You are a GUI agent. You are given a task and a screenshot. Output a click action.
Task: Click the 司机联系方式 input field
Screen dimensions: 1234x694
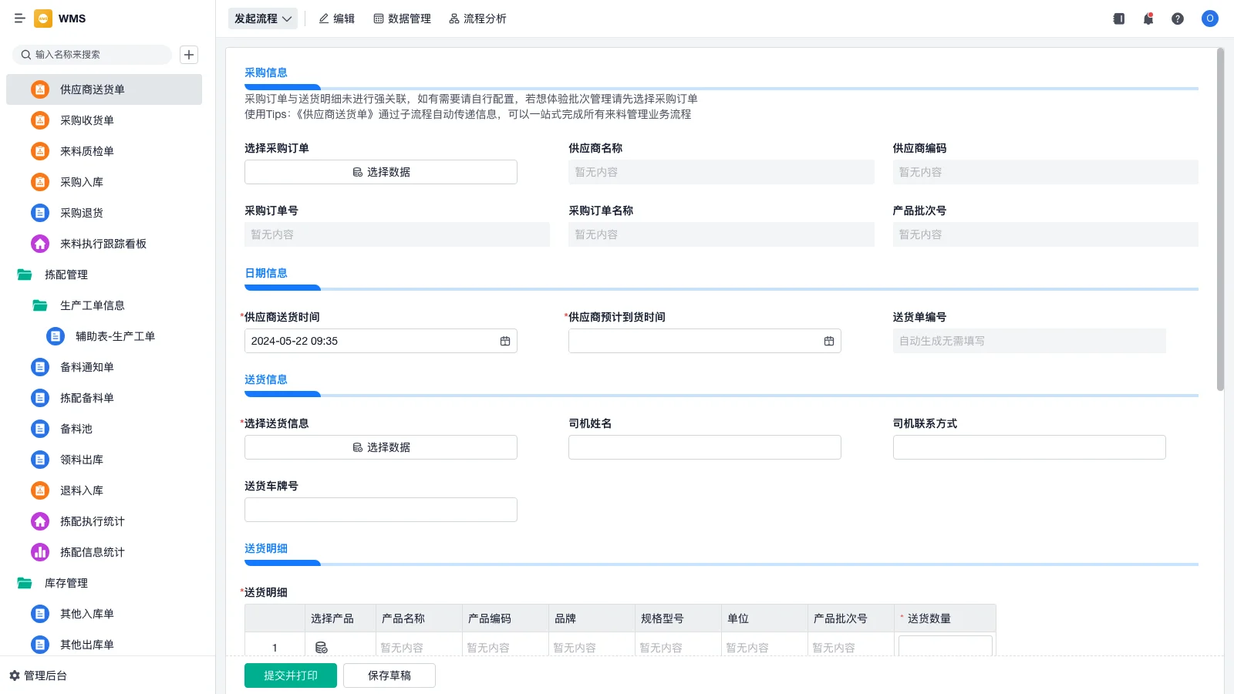1030,447
